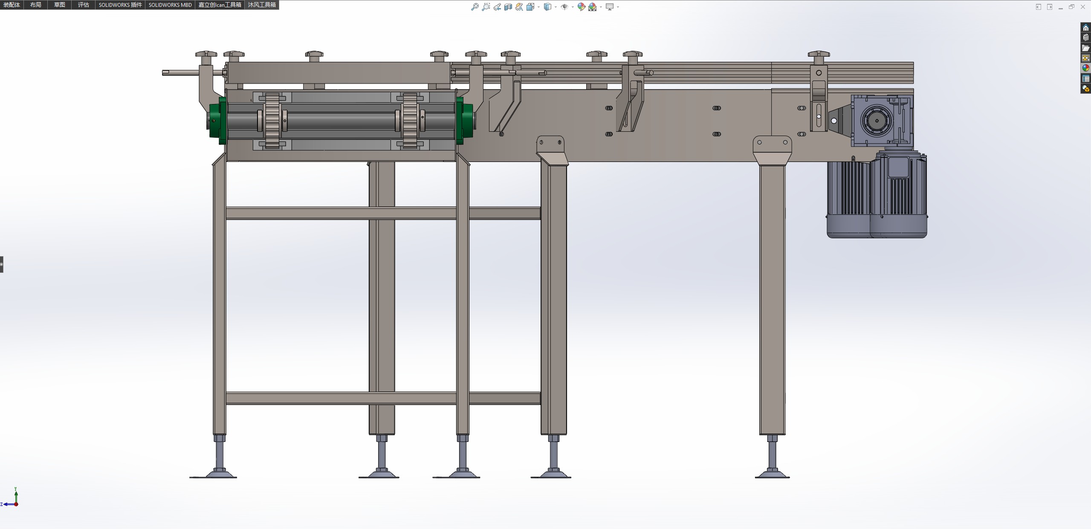Toggle the Section View tool
The width and height of the screenshot is (1091, 529).
[x=508, y=7]
